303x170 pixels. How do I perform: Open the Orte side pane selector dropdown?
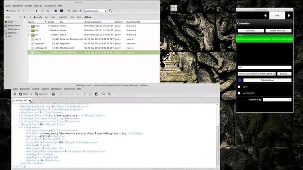(20, 17)
